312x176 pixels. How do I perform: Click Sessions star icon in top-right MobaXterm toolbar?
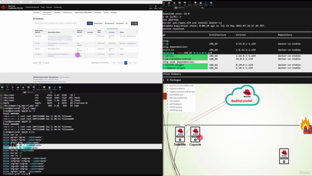(175, 3)
